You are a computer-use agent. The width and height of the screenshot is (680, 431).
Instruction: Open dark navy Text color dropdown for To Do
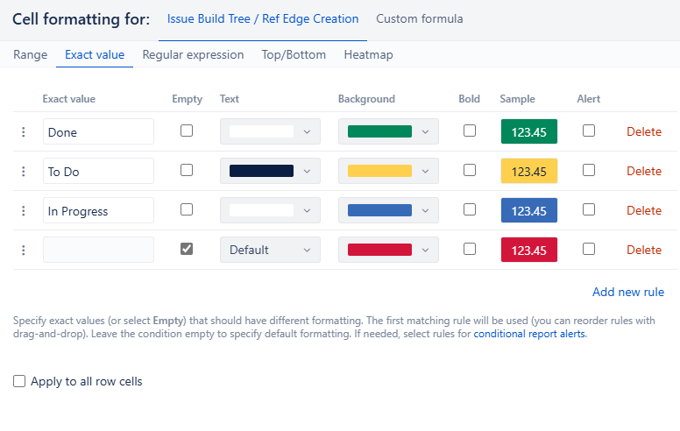point(270,171)
